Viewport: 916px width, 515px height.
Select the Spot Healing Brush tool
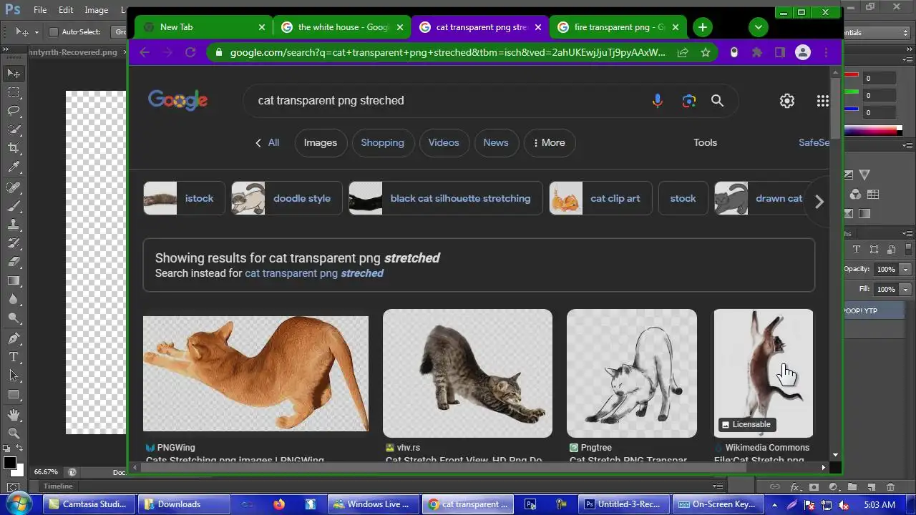(x=14, y=187)
